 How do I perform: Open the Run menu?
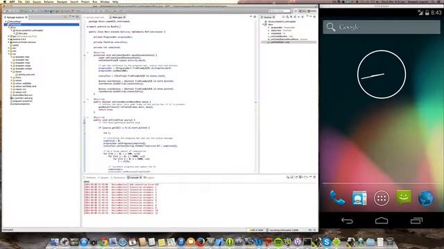[95, 1]
